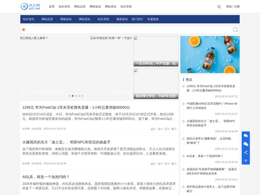Like the Huawei FreeClip 2 article
Image resolution: width=260 pixels, height=195 pixels.
tap(153, 129)
